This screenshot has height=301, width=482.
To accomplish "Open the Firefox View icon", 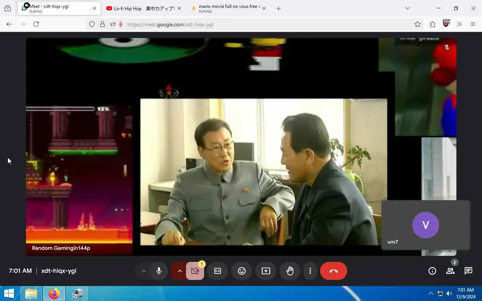I will (8, 8).
